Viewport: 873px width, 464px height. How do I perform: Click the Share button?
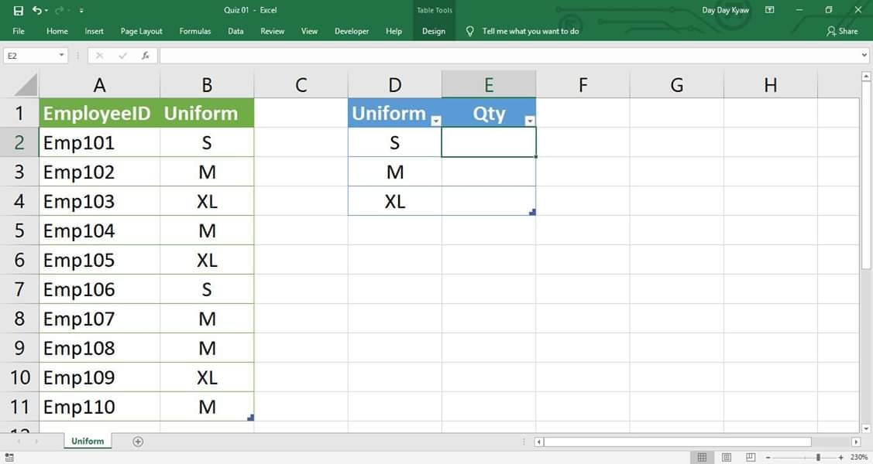[842, 31]
